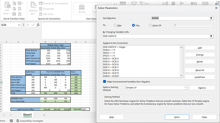Screen dimensions: 220x123
Task: Click the From Text/CSV icon
Action: coord(14,4)
